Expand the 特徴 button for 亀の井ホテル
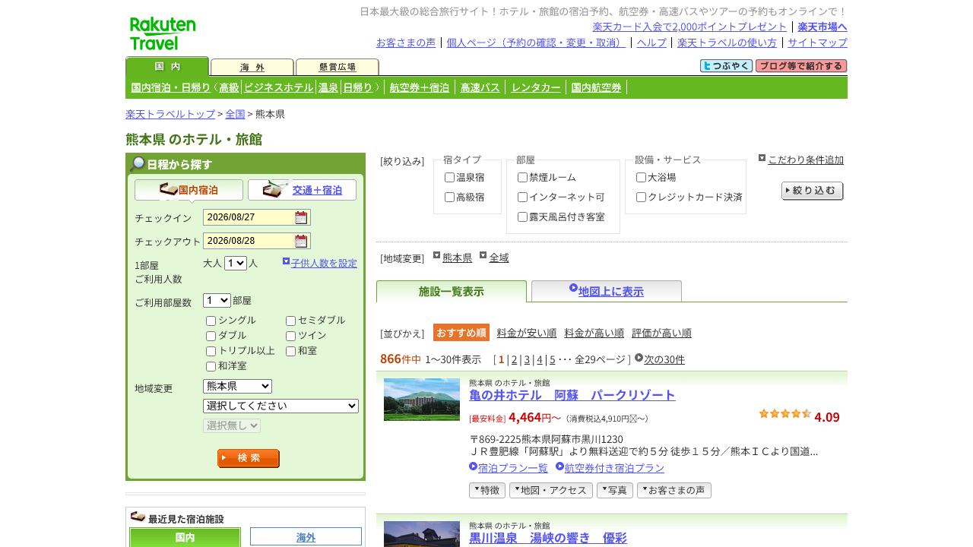 pyautogui.click(x=487, y=491)
